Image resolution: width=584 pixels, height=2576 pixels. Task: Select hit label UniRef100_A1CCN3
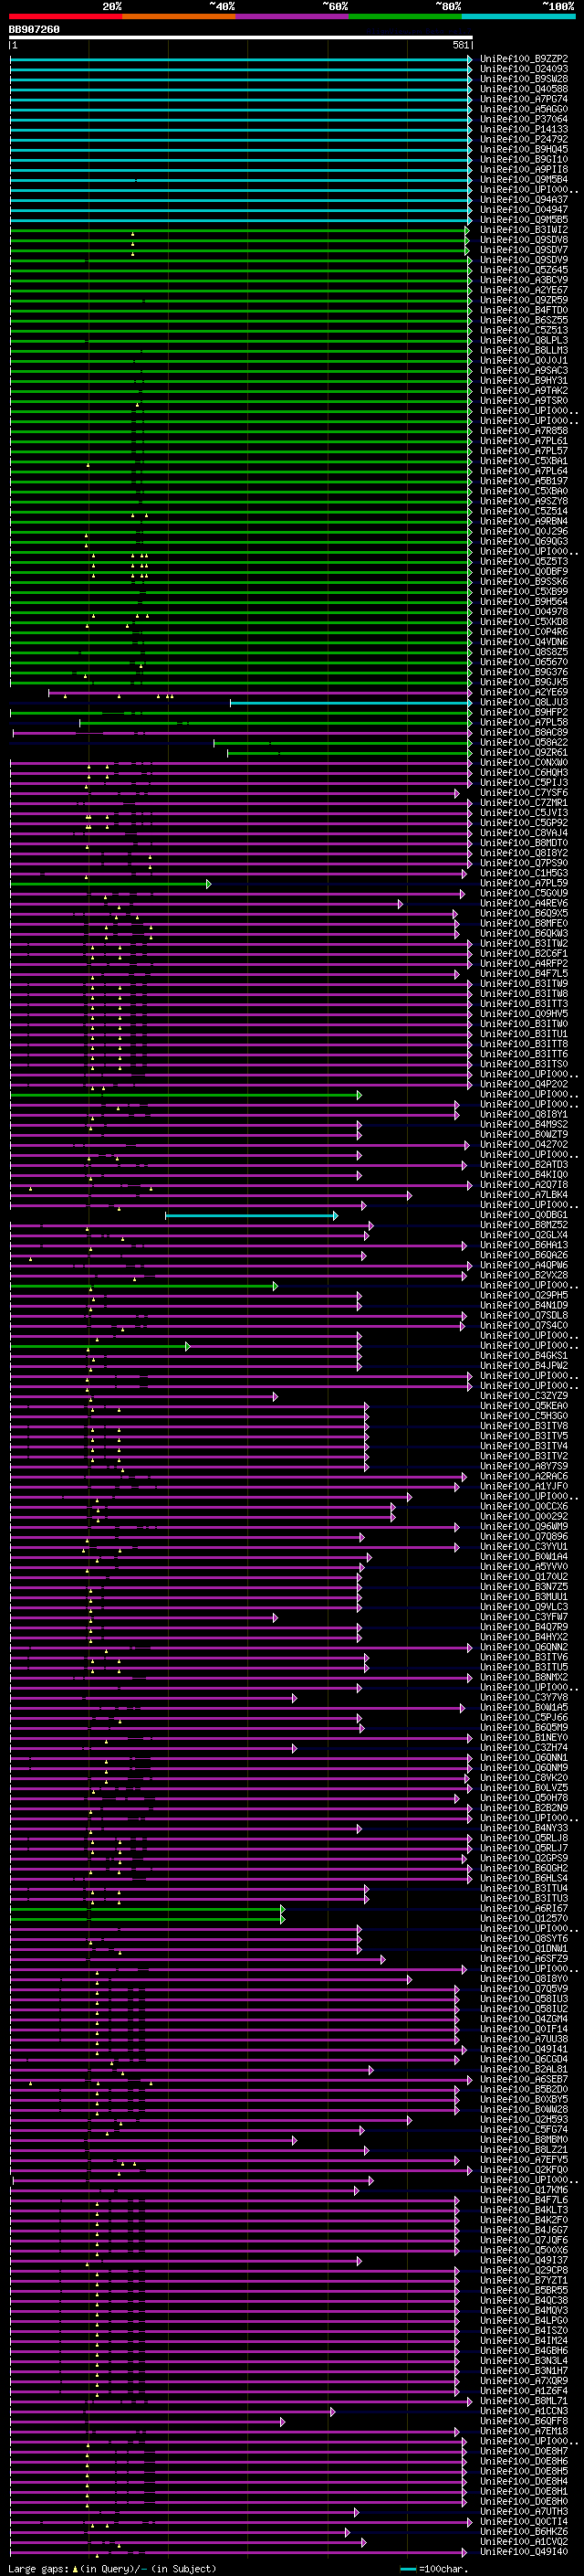(524, 2411)
